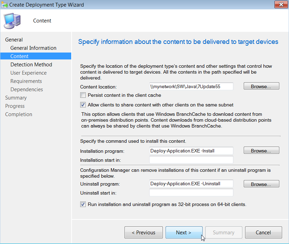289x244 pixels.
Task: Disable sharing content with clients on same subnet
Action: 83,105
